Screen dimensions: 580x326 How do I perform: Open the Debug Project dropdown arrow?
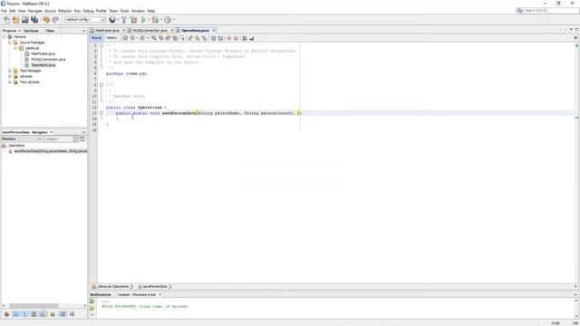tap(161, 20)
